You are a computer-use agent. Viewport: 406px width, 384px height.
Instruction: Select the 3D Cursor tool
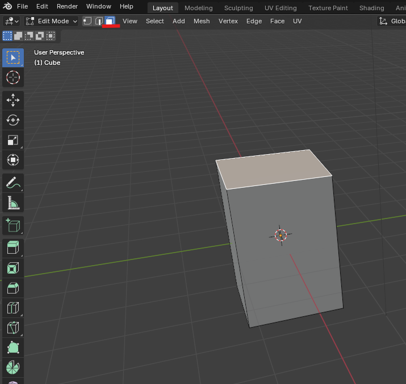13,77
